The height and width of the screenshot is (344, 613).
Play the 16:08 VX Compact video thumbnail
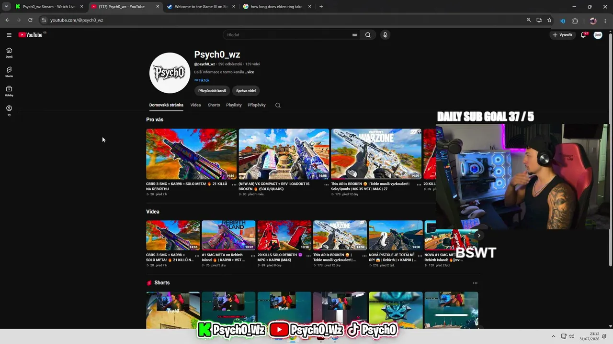coord(284,154)
